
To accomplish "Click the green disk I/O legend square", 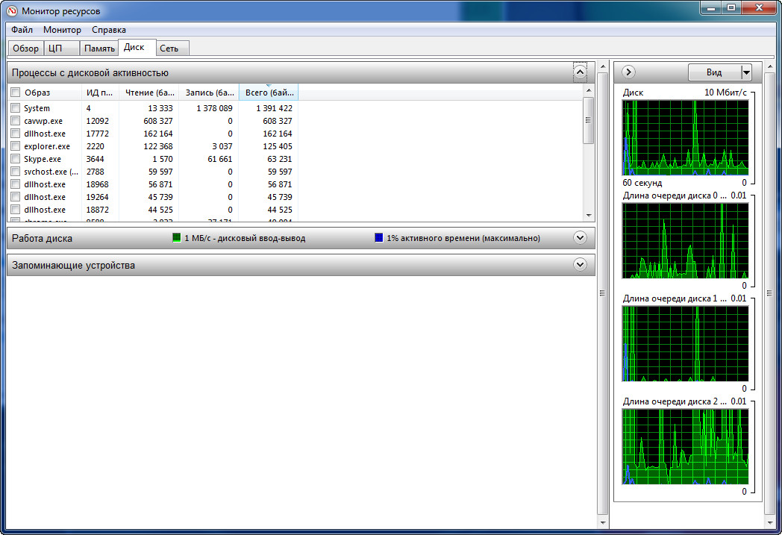I will (x=176, y=238).
